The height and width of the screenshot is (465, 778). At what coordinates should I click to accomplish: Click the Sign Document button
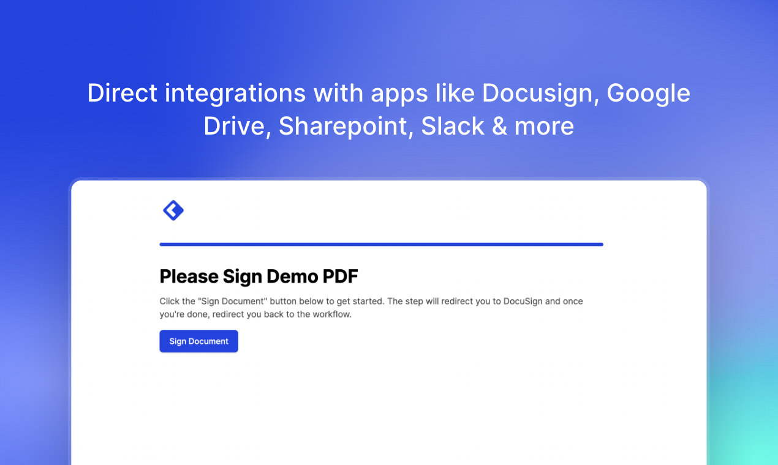tap(198, 341)
